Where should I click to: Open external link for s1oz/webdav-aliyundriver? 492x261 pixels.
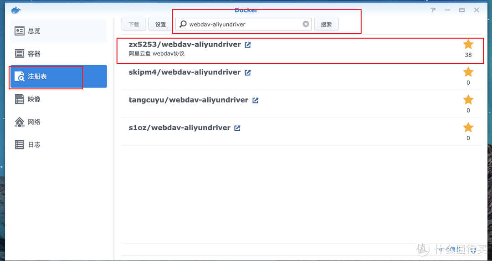[237, 128]
